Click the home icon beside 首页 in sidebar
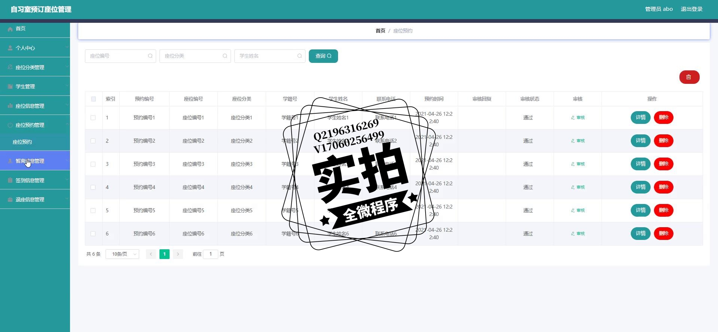Image resolution: width=718 pixels, height=332 pixels. (x=10, y=29)
